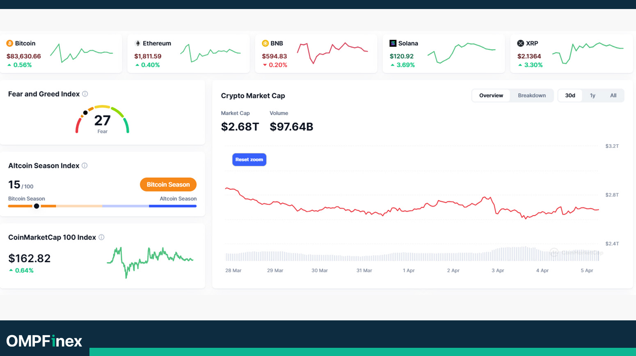636x356 pixels.
Task: Click the Ethereum logo icon
Action: click(138, 43)
